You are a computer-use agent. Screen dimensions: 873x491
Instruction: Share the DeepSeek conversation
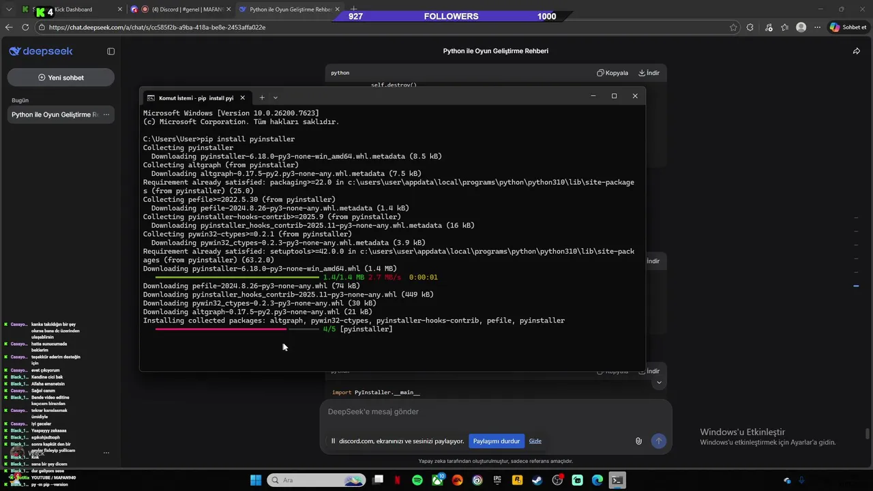(857, 51)
